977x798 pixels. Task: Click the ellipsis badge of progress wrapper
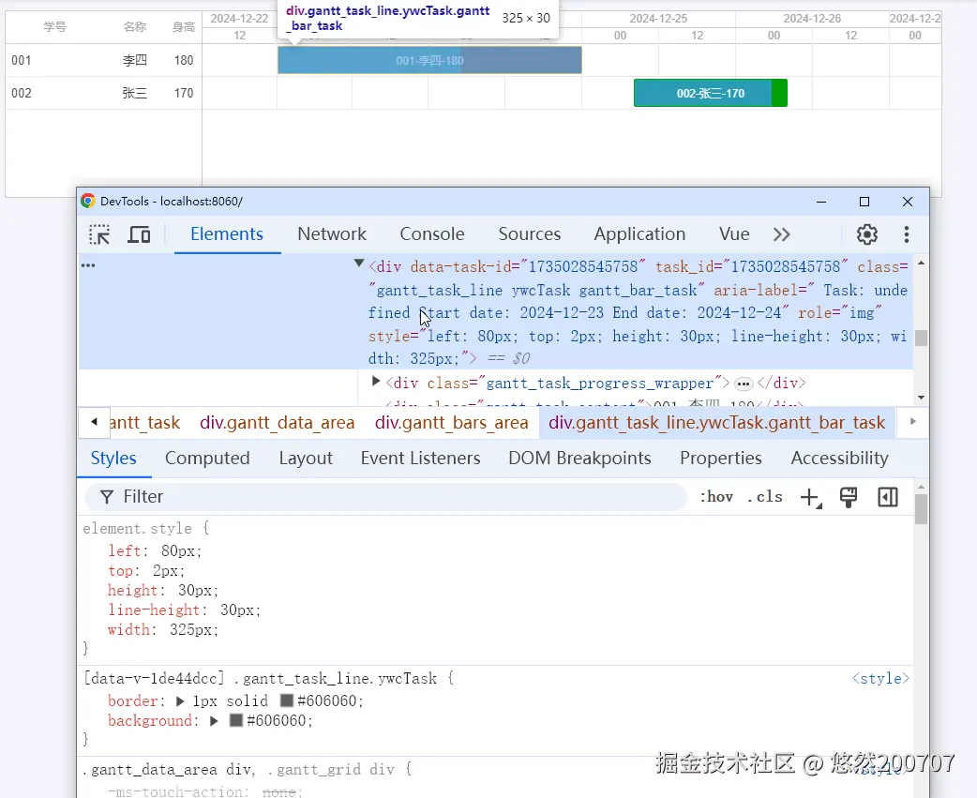(x=744, y=384)
